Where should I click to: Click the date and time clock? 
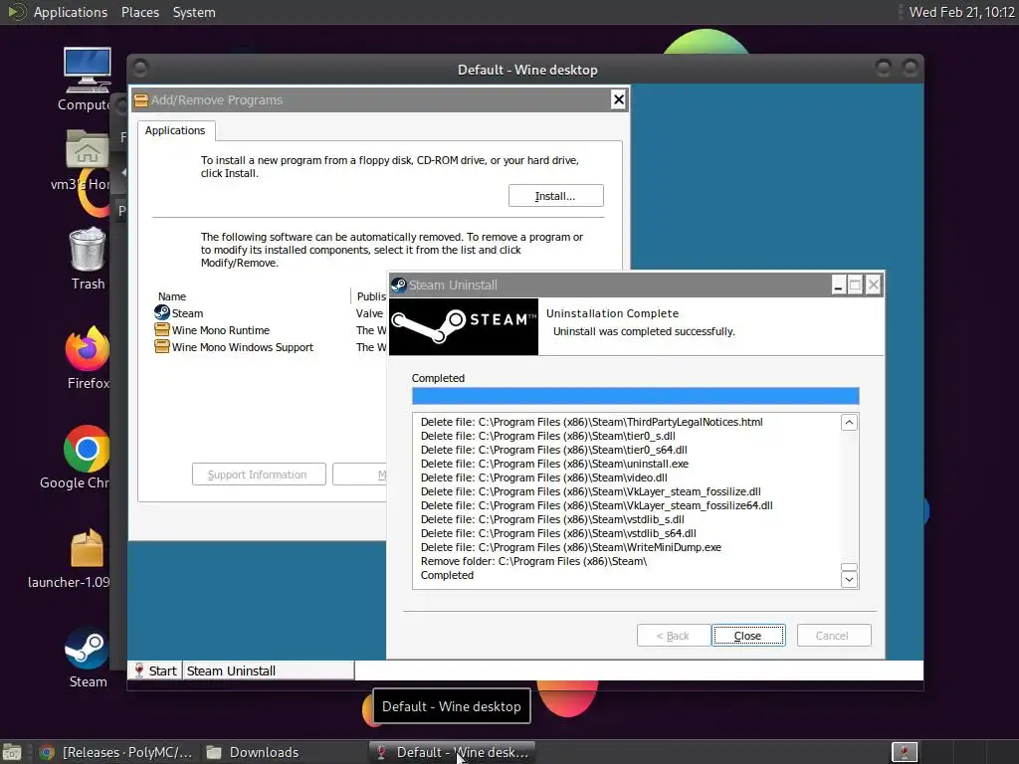(962, 12)
